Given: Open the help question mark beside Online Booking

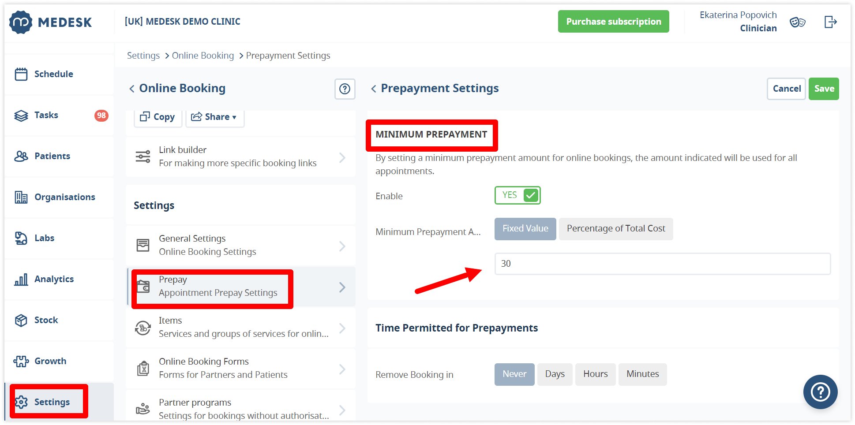Looking at the screenshot, I should coord(345,89).
